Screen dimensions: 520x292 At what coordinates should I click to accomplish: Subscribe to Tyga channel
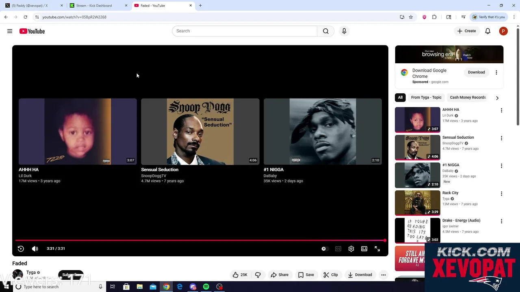point(71,275)
